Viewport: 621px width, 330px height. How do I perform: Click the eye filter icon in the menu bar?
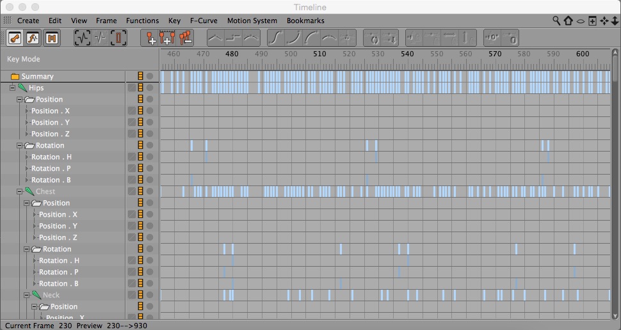581,21
